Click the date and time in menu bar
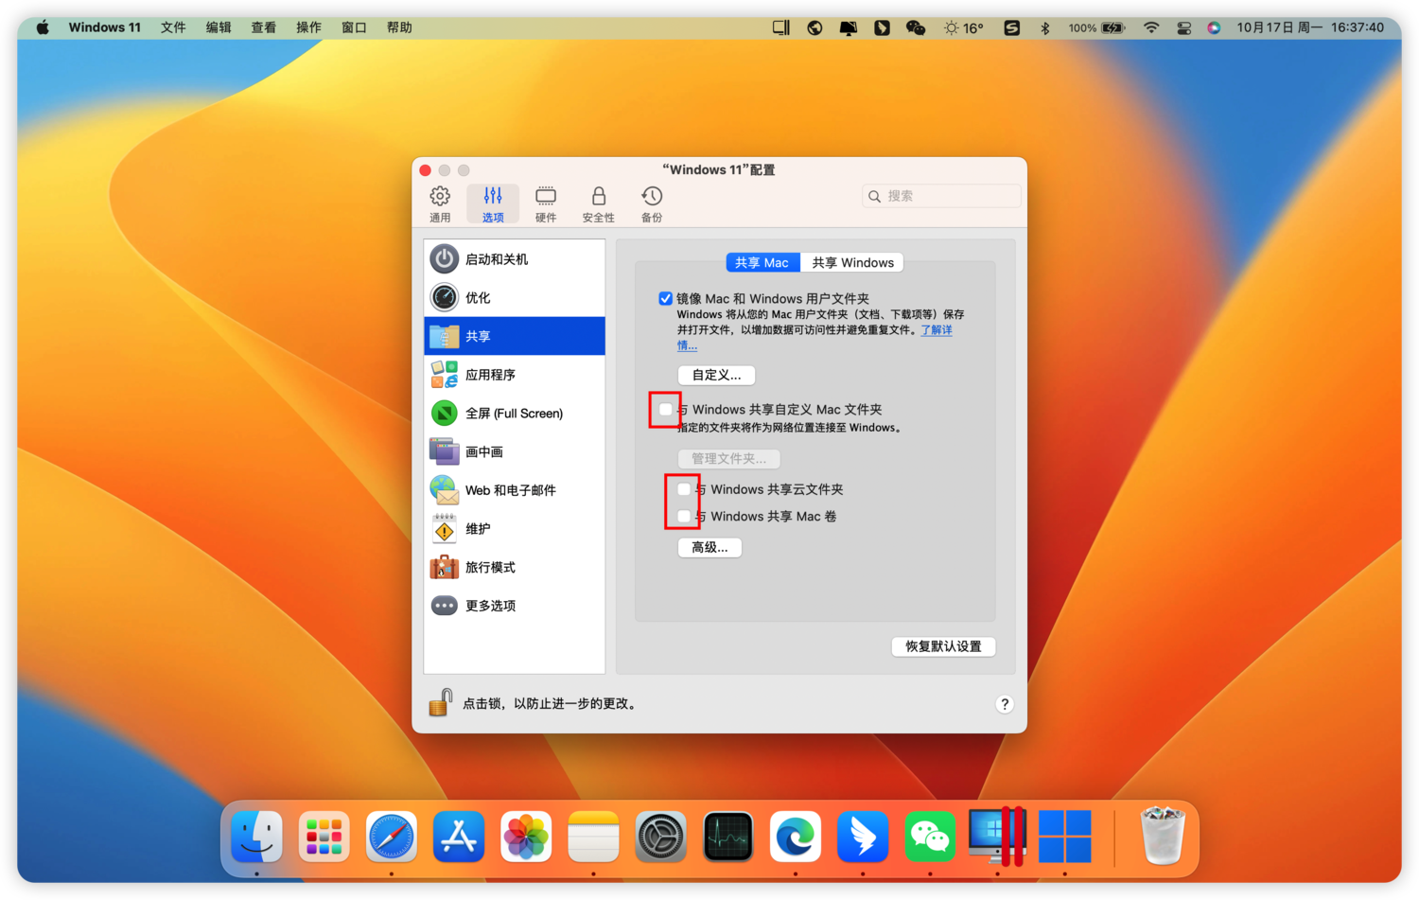The image size is (1419, 900). tap(1310, 27)
